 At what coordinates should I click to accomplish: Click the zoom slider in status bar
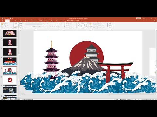(x=146, y=99)
